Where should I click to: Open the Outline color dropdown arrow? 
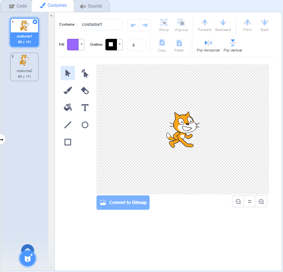(x=120, y=44)
